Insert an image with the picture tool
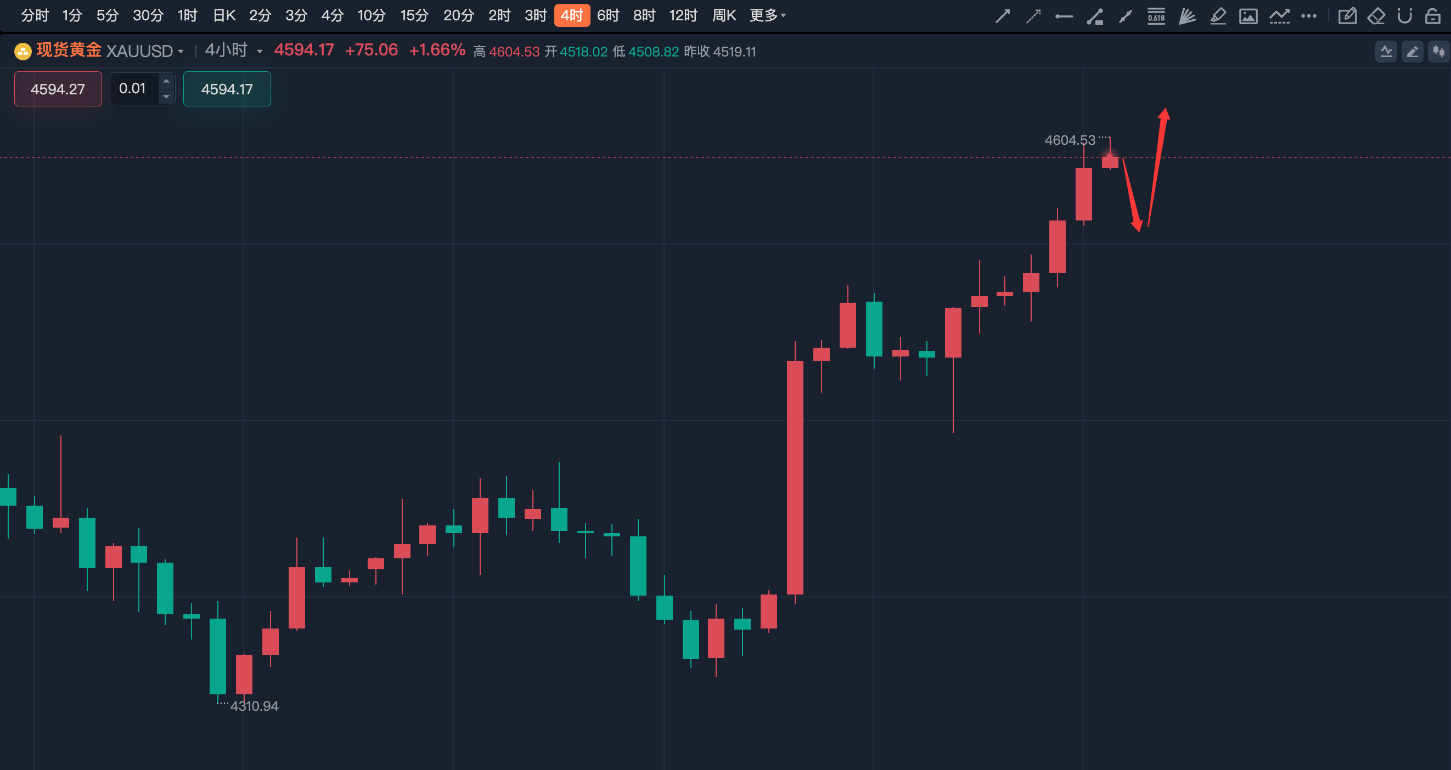The width and height of the screenshot is (1451, 770). click(1248, 16)
